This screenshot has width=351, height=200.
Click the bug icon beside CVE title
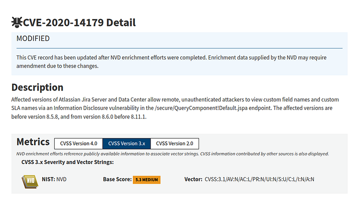(x=17, y=22)
